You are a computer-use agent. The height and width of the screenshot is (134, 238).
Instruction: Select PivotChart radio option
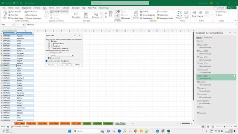point(52,46)
